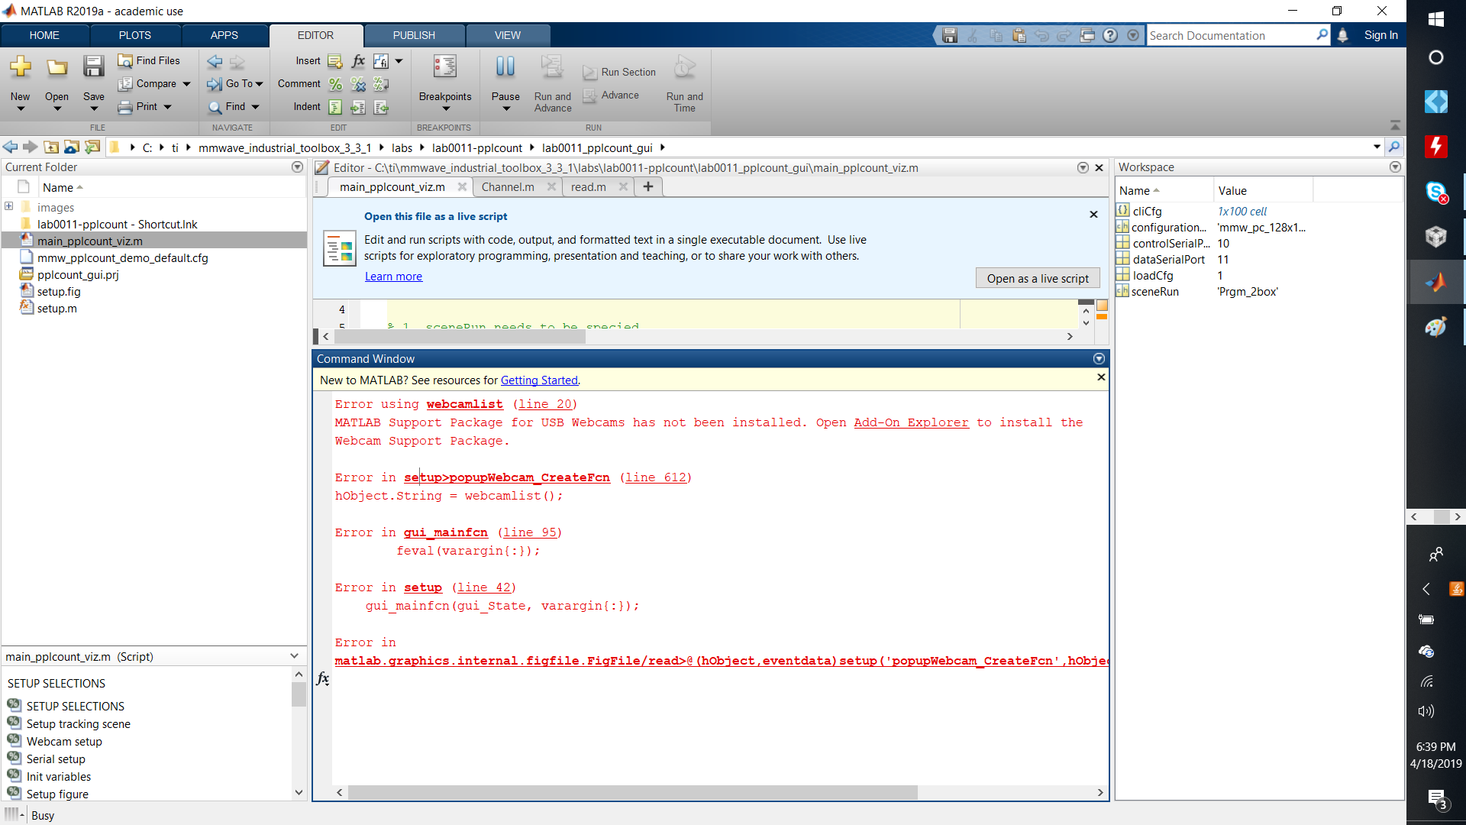Screen dimensions: 1466x825
Task: Open the Breakpoints tool icon
Action: [444, 67]
